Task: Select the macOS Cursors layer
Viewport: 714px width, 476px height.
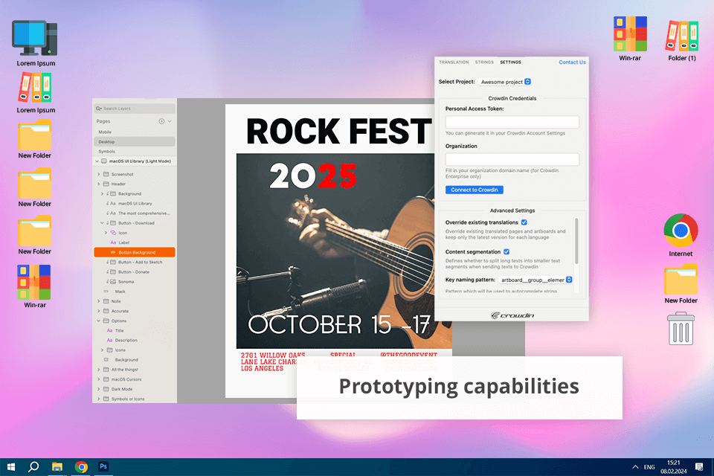Action: [135, 379]
